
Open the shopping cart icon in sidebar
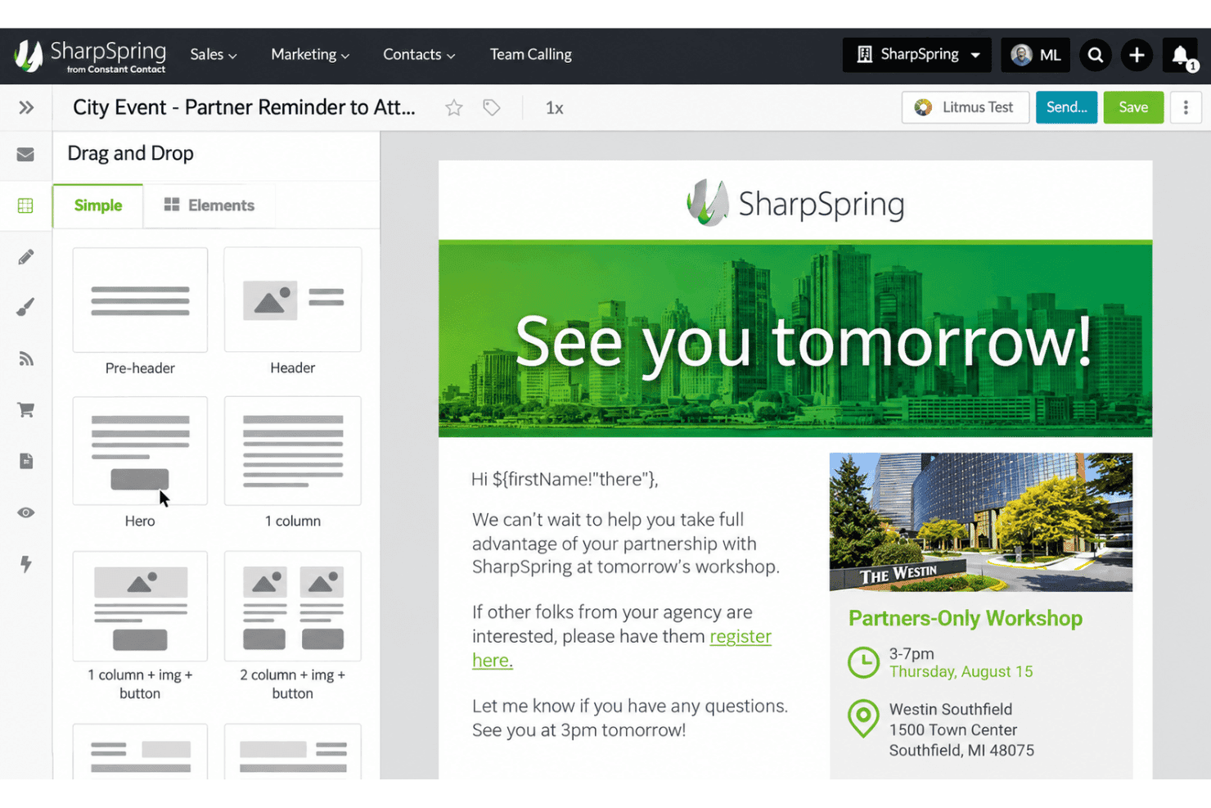coord(26,410)
